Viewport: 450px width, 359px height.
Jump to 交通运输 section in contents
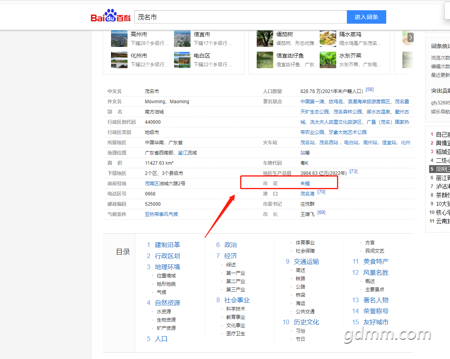tap(306, 262)
